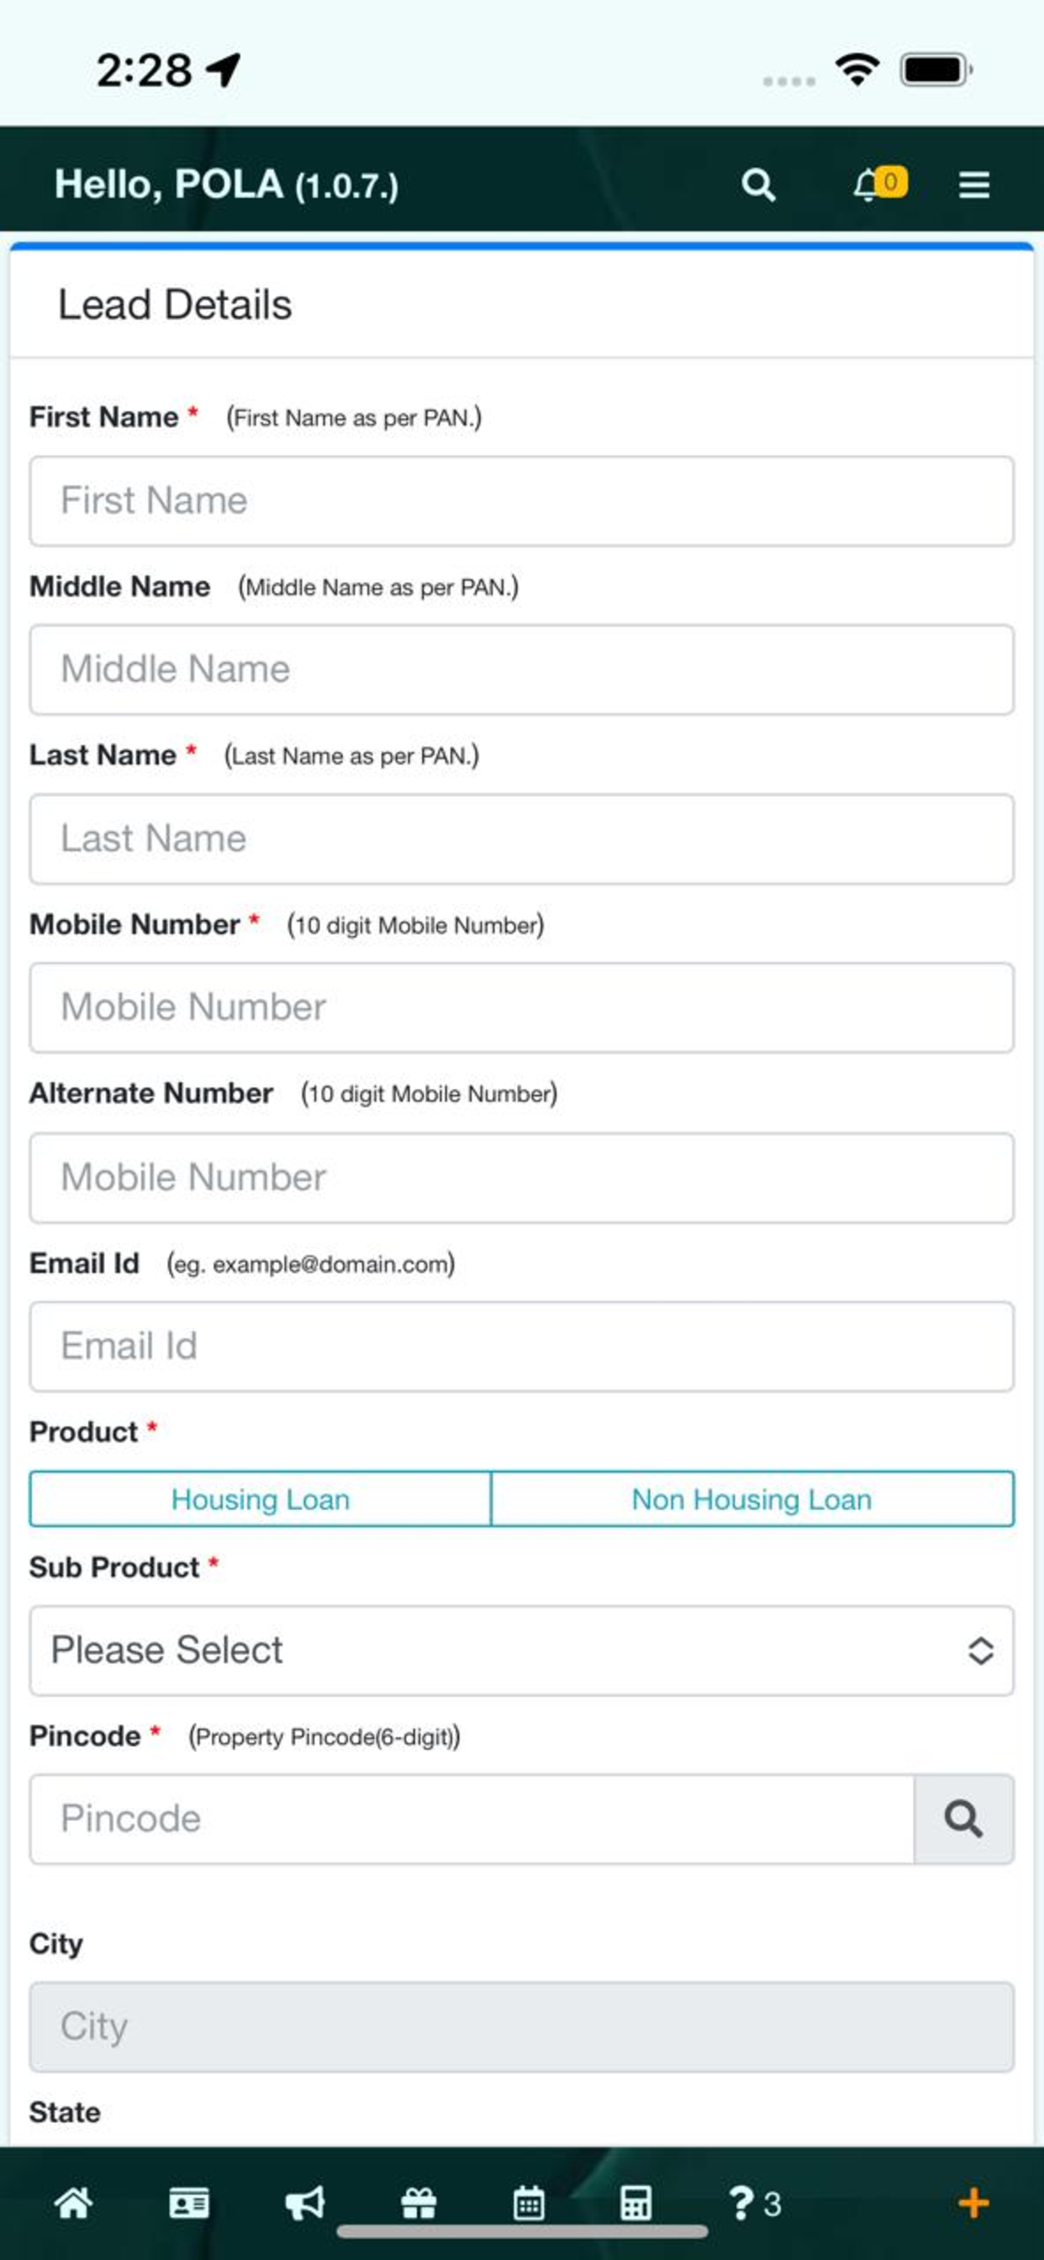Open the calculator icon in bottom bar
This screenshot has width=1044, height=2260.
point(636,2203)
